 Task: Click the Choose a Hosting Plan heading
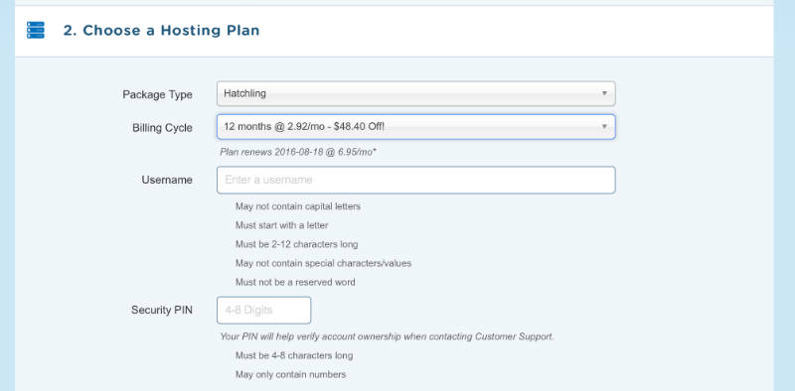point(161,31)
